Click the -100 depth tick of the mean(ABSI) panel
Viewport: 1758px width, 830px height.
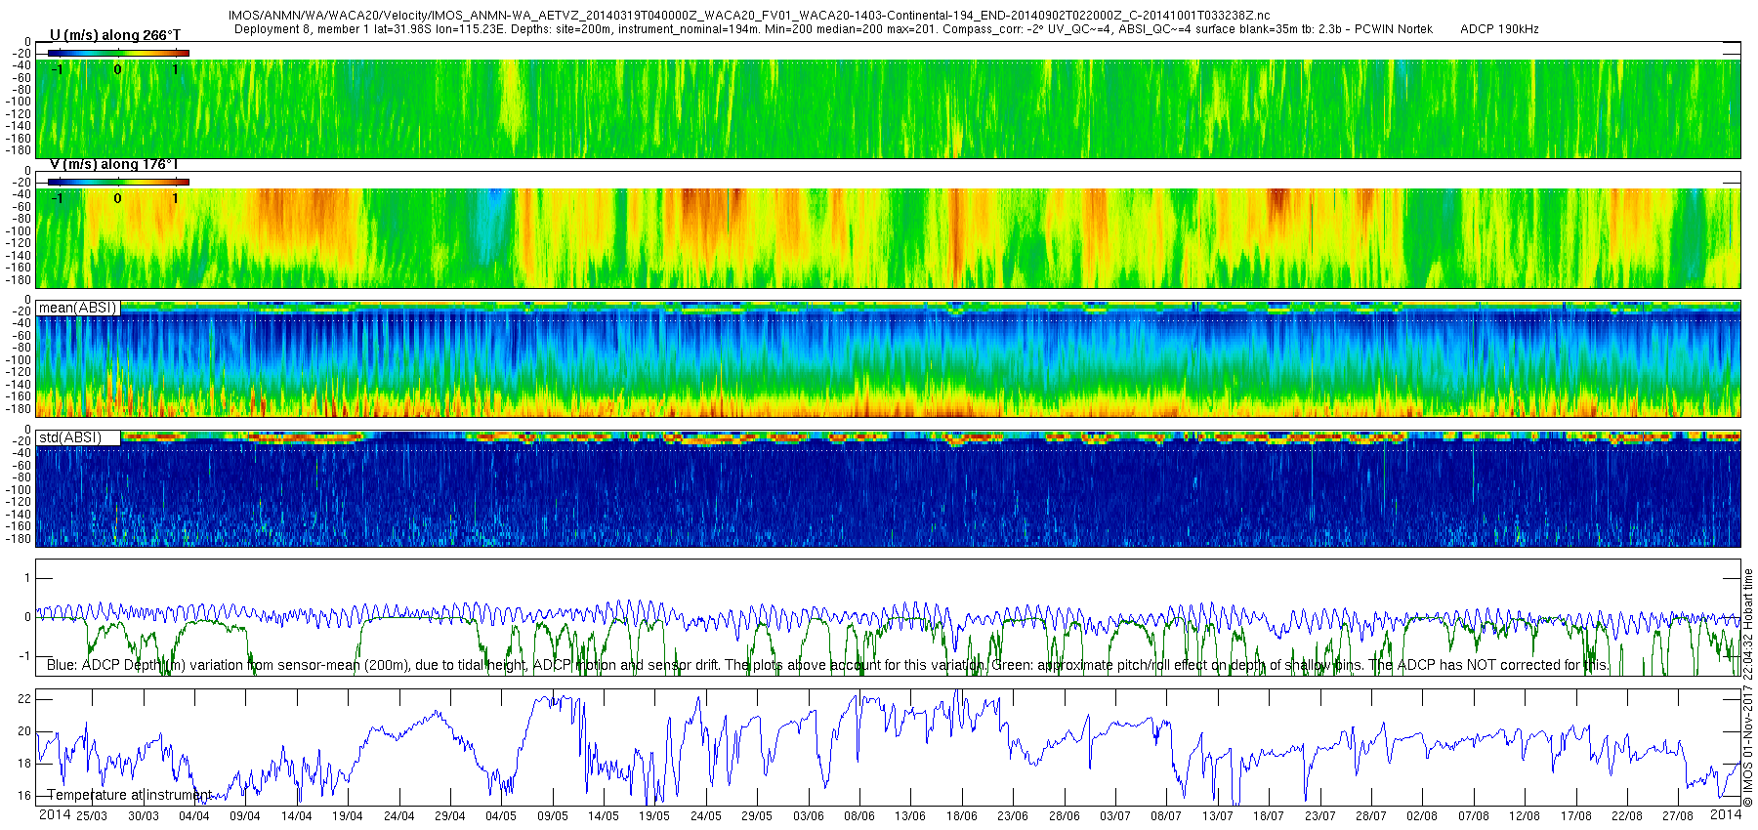(20, 360)
